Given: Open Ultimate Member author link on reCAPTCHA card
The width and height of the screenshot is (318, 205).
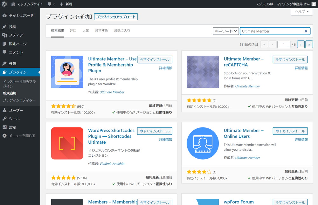Looking at the screenshot, I should (x=247, y=86).
